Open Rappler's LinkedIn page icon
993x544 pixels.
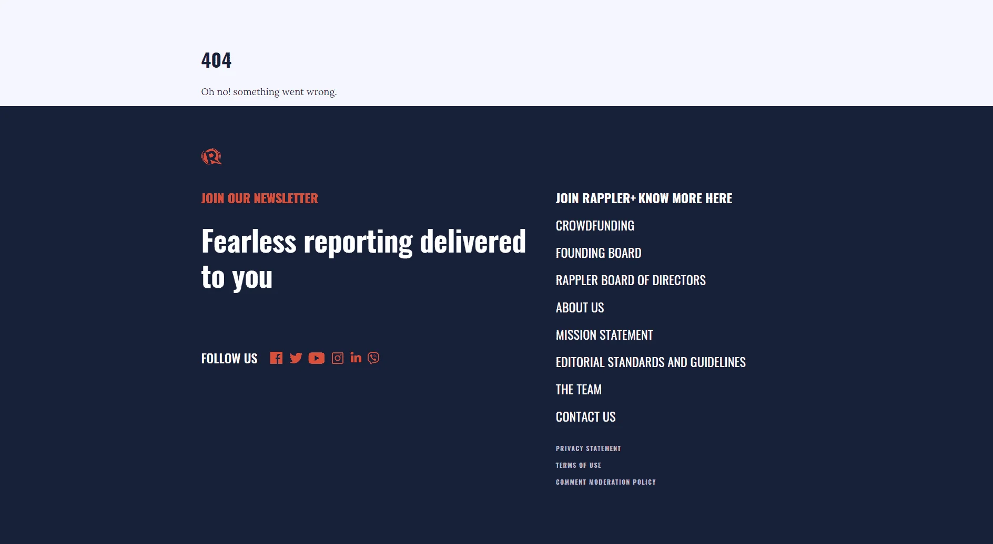pyautogui.click(x=356, y=358)
